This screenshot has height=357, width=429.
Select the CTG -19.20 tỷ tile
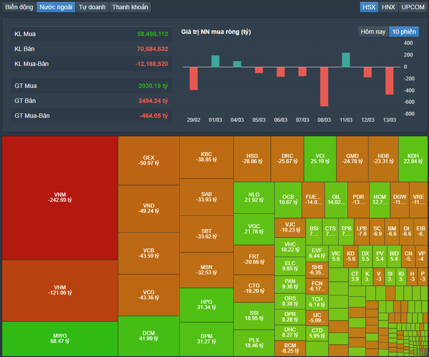(254, 289)
